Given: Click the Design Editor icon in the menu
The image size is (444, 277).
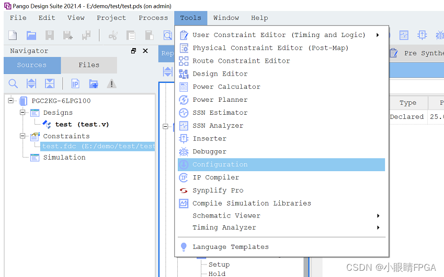Looking at the screenshot, I should tap(184, 74).
